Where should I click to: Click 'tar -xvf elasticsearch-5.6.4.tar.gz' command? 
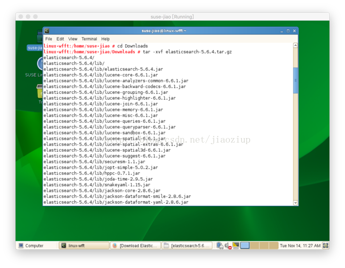pyautogui.click(x=187, y=52)
